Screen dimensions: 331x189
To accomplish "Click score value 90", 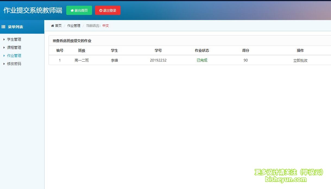I will [x=246, y=60].
